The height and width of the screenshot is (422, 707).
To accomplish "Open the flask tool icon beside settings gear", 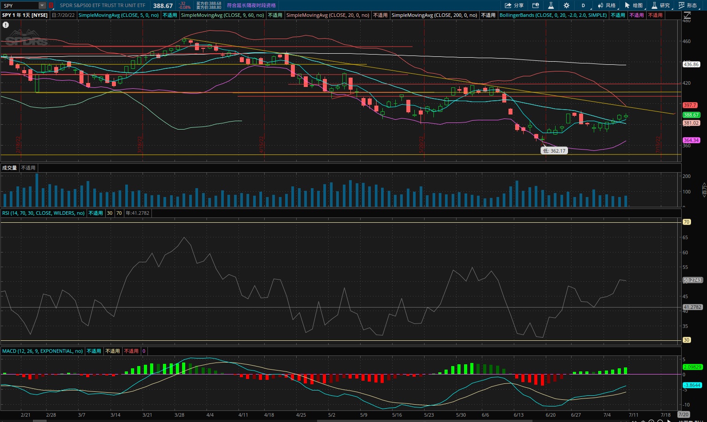I will click(551, 5).
